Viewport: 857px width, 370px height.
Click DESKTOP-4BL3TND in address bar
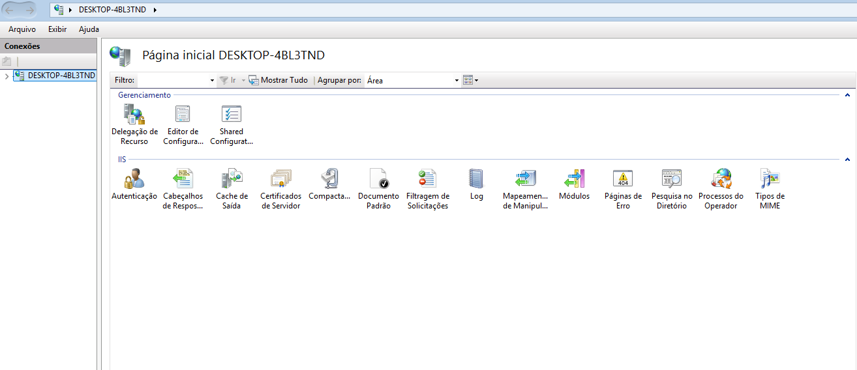112,10
